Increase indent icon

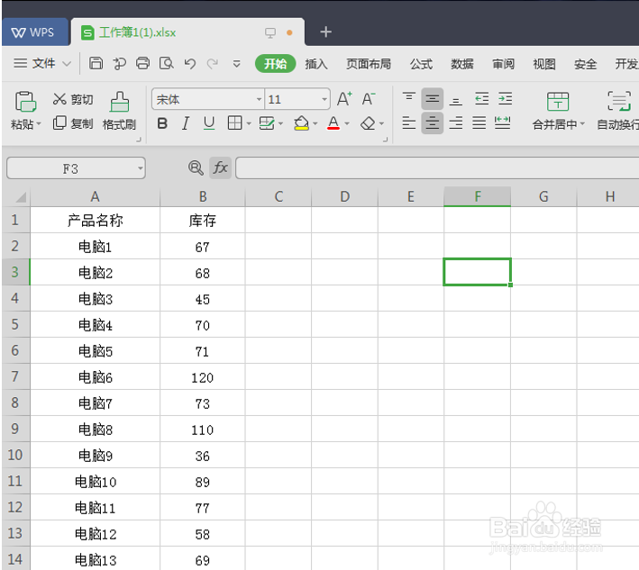pyautogui.click(x=506, y=98)
